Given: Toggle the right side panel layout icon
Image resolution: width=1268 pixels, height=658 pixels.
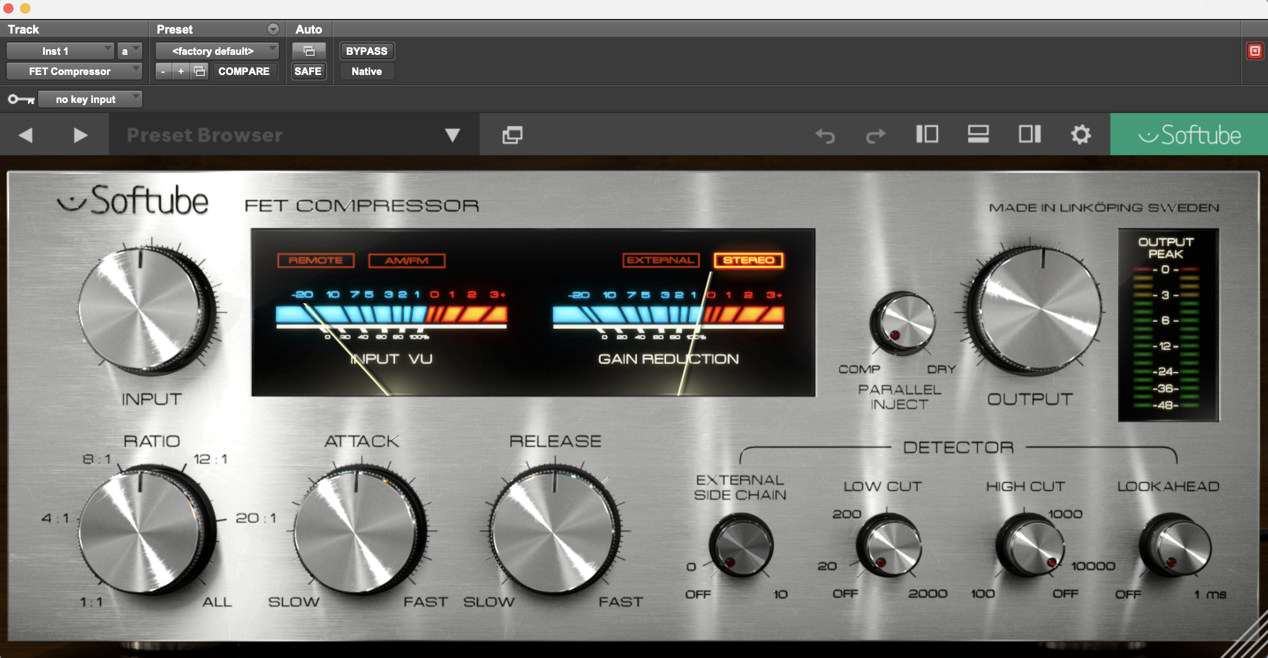Looking at the screenshot, I should (1029, 134).
